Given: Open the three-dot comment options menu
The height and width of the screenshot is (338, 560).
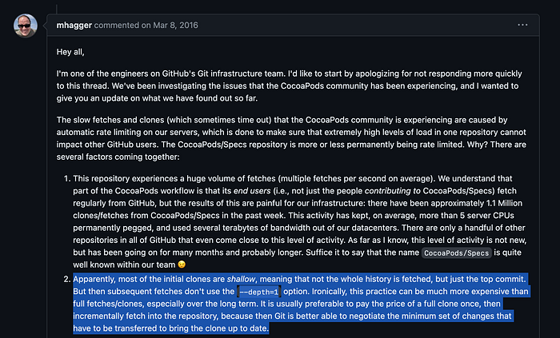Looking at the screenshot, I should [x=522, y=25].
